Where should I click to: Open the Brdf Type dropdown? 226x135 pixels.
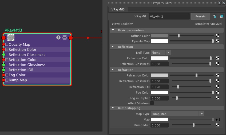click(x=161, y=53)
